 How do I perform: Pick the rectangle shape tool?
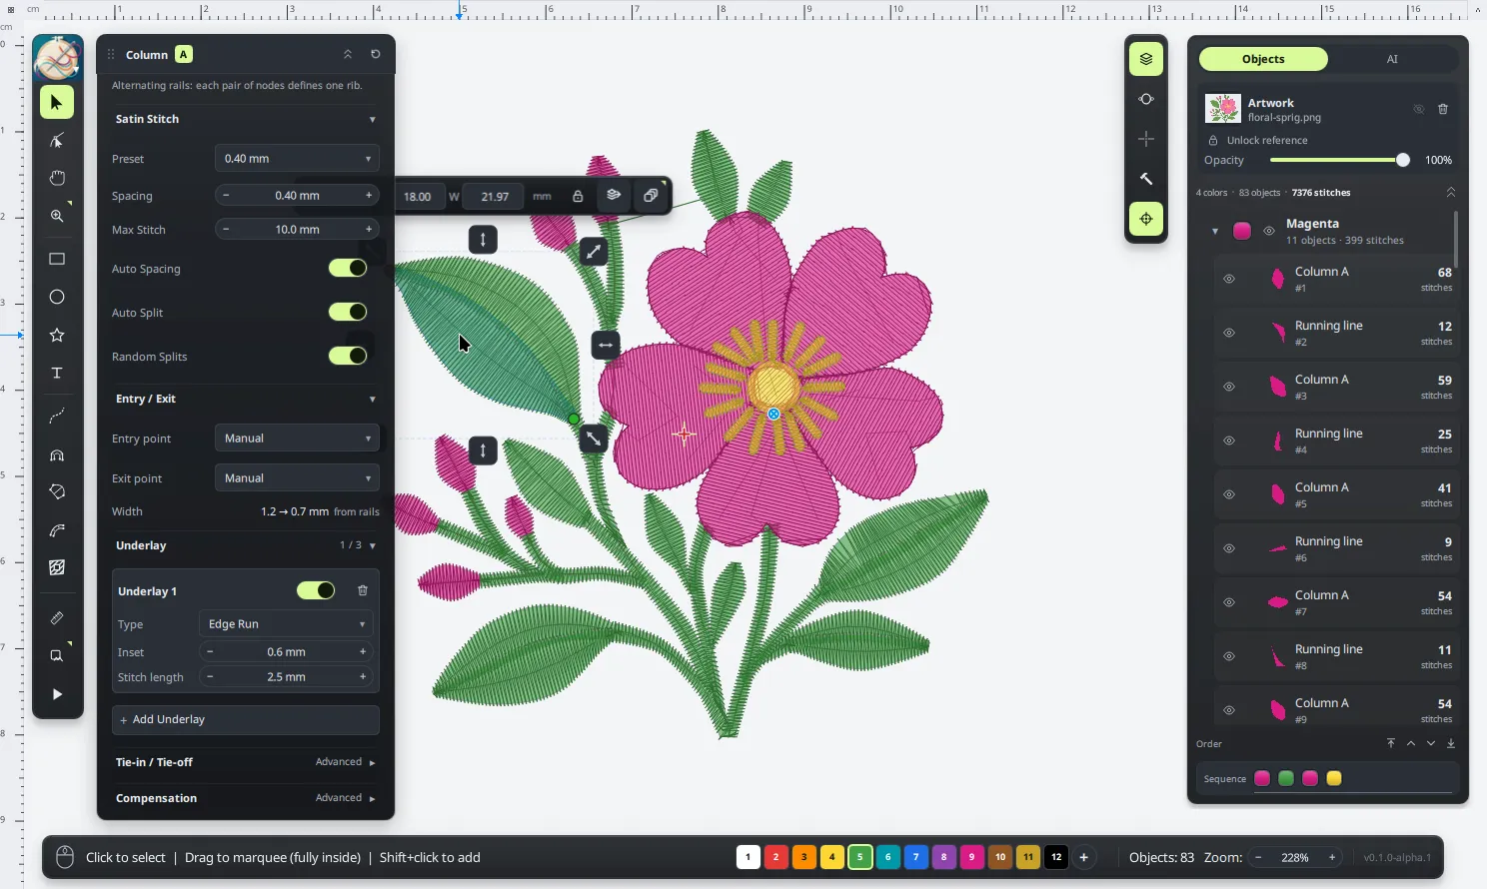[57, 259]
